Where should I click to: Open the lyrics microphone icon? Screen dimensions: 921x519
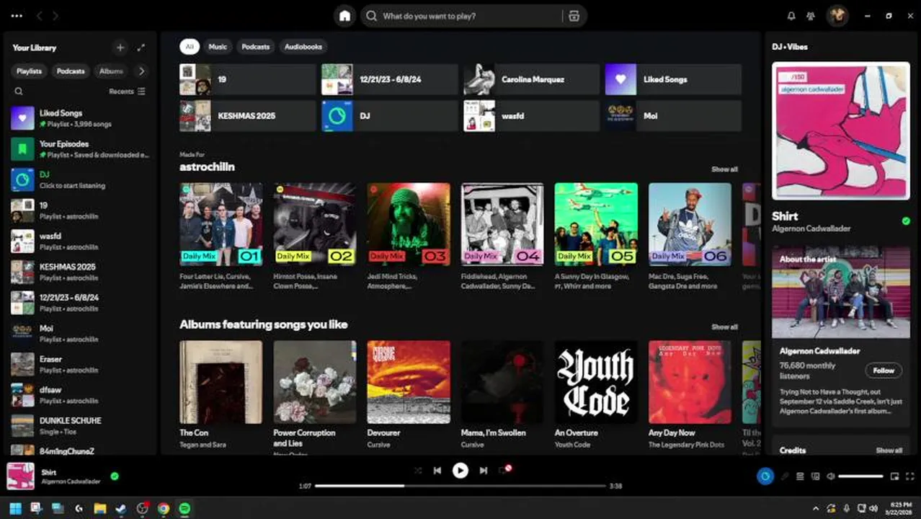click(x=785, y=476)
